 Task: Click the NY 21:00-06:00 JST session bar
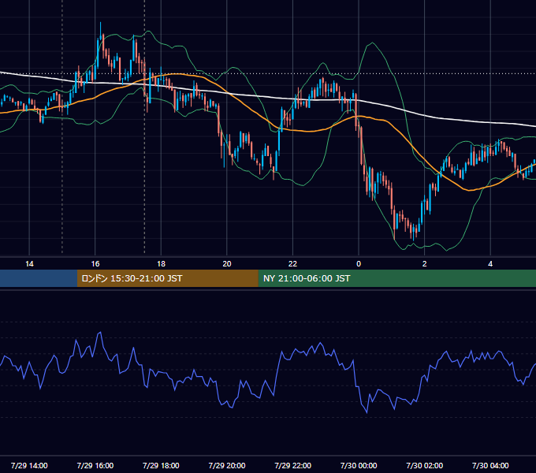[x=396, y=278]
